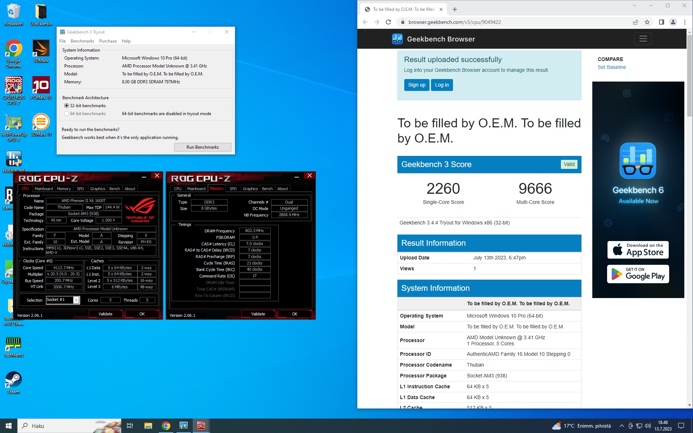This screenshot has width=693, height=433.
Task: Close the Geekbench browser tab
Action: pos(441,9)
